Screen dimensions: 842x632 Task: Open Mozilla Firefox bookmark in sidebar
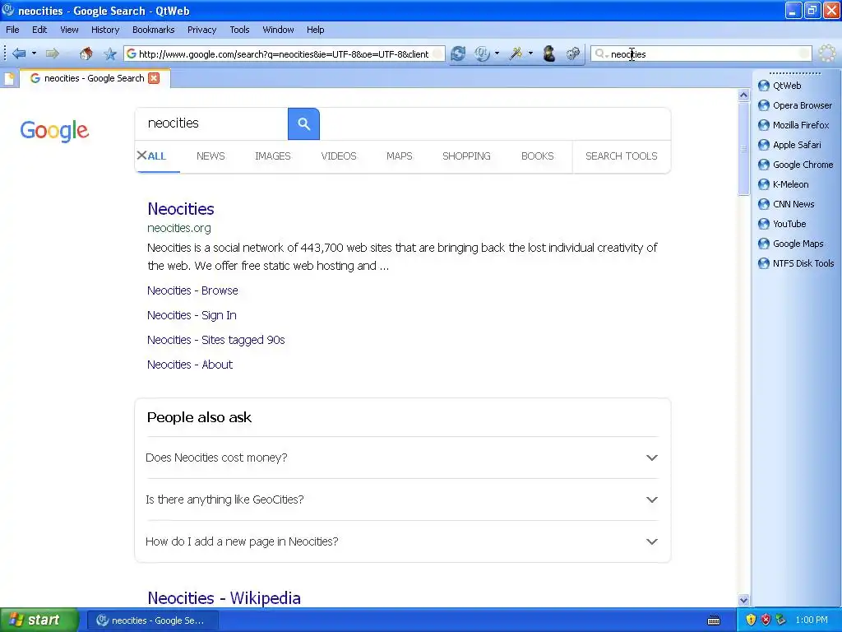click(x=793, y=125)
